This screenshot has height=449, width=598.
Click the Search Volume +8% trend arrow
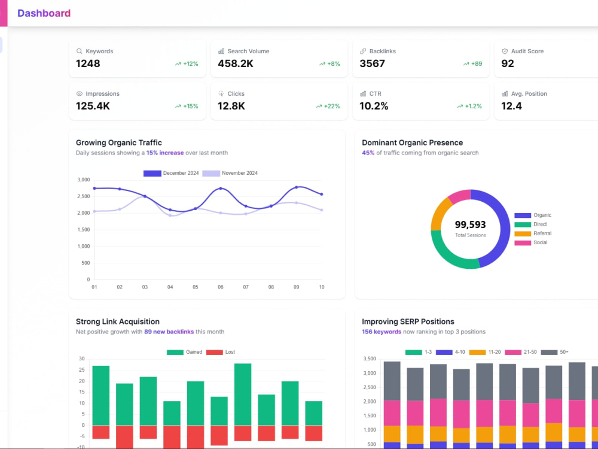322,64
